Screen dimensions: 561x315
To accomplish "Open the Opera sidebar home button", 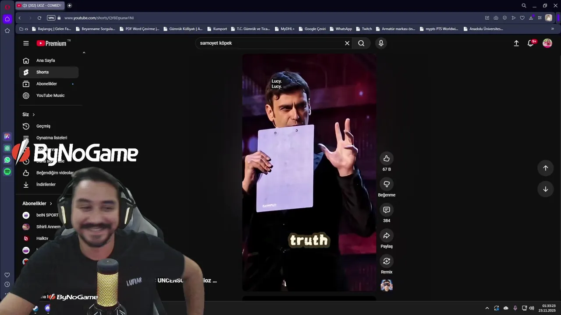I will pyautogui.click(x=7, y=19).
